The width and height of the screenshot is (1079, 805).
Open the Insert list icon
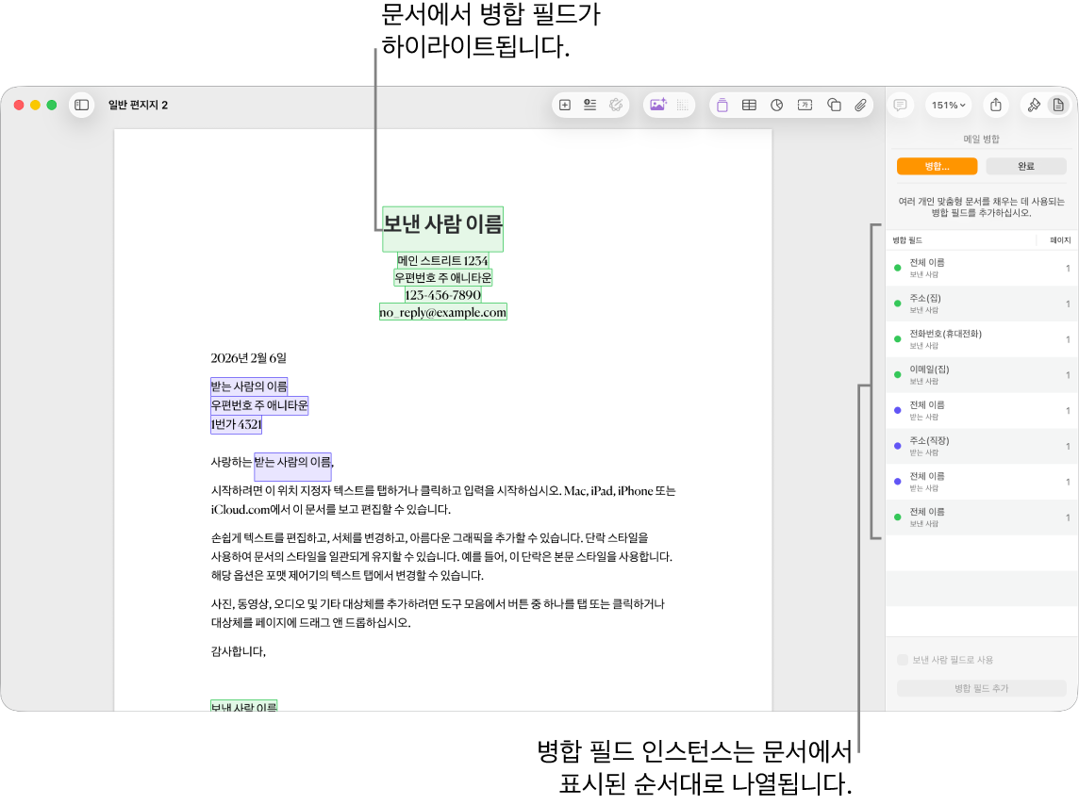point(589,106)
